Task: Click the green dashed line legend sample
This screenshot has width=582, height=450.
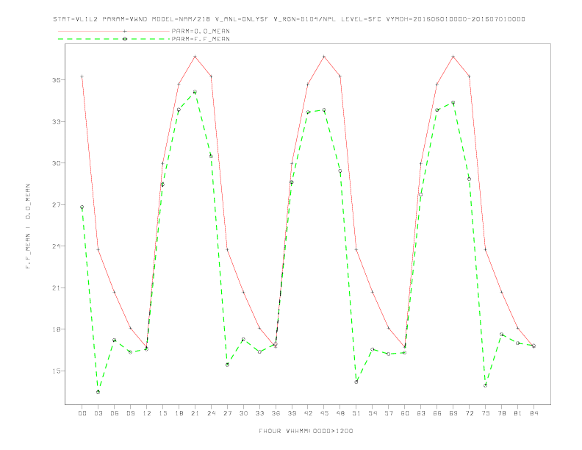Action: (x=114, y=39)
